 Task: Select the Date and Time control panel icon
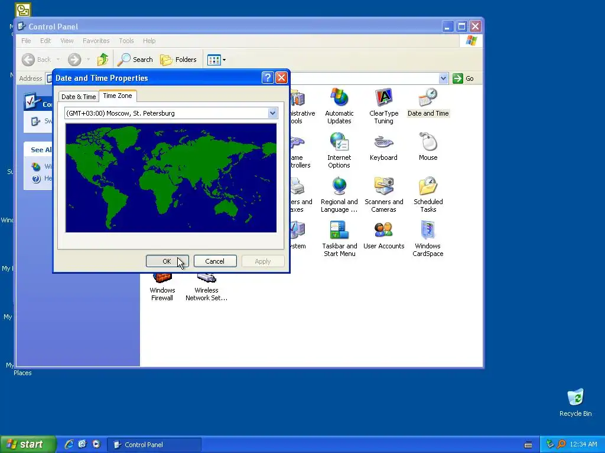(x=428, y=103)
